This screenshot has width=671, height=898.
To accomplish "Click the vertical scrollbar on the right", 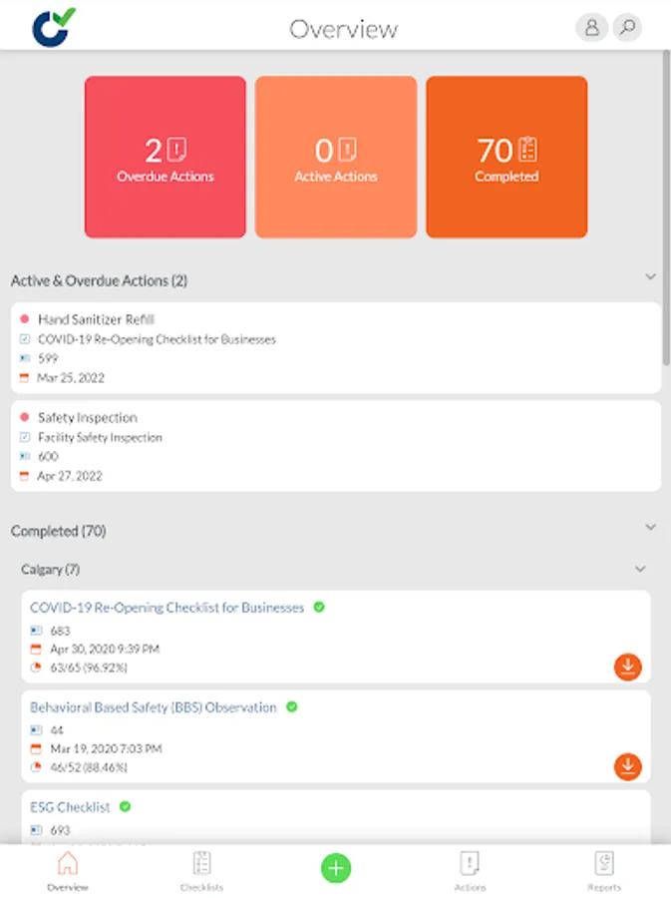I will (666, 208).
